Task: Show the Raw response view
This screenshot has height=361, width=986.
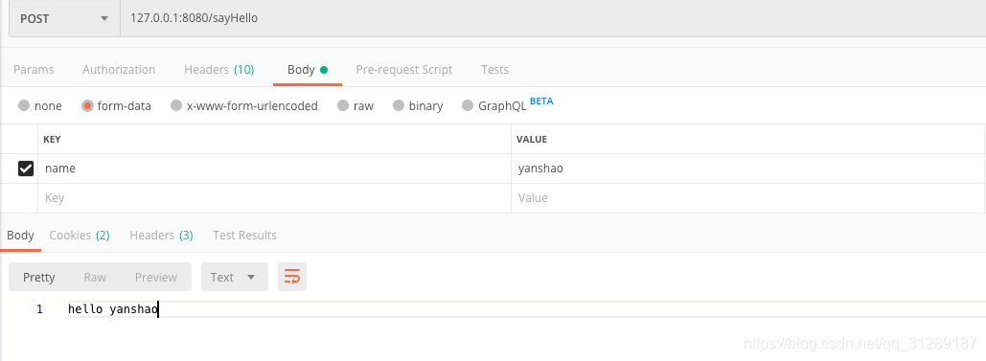Action: pos(95,277)
